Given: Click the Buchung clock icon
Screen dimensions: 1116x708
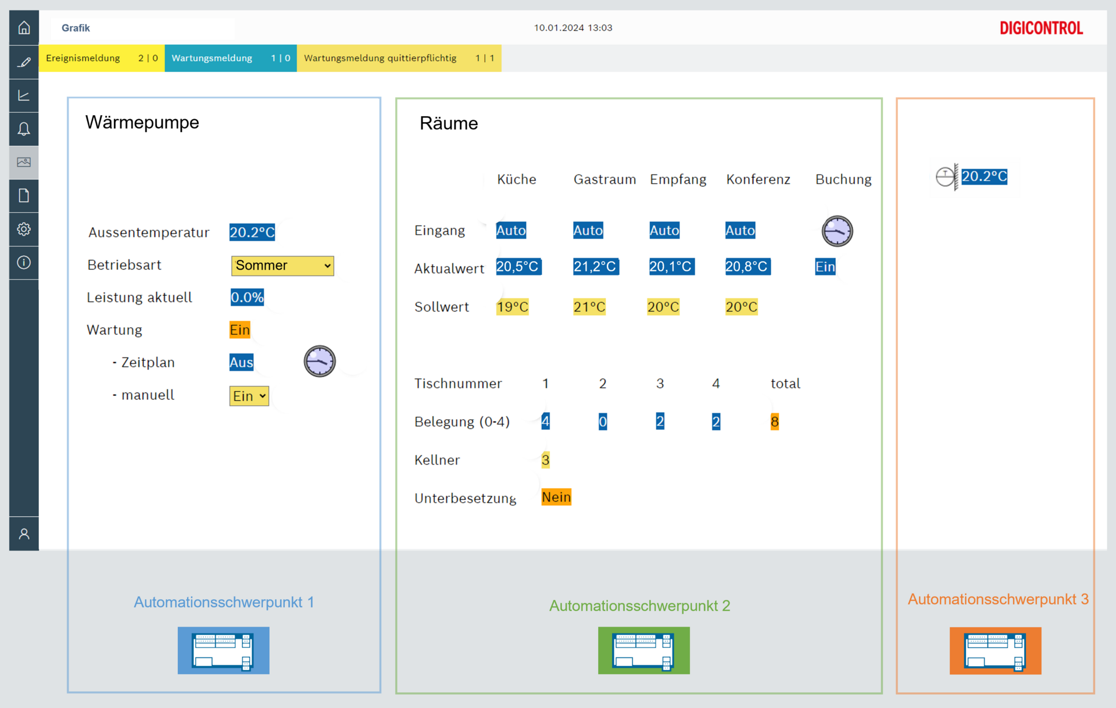Looking at the screenshot, I should tap(837, 231).
